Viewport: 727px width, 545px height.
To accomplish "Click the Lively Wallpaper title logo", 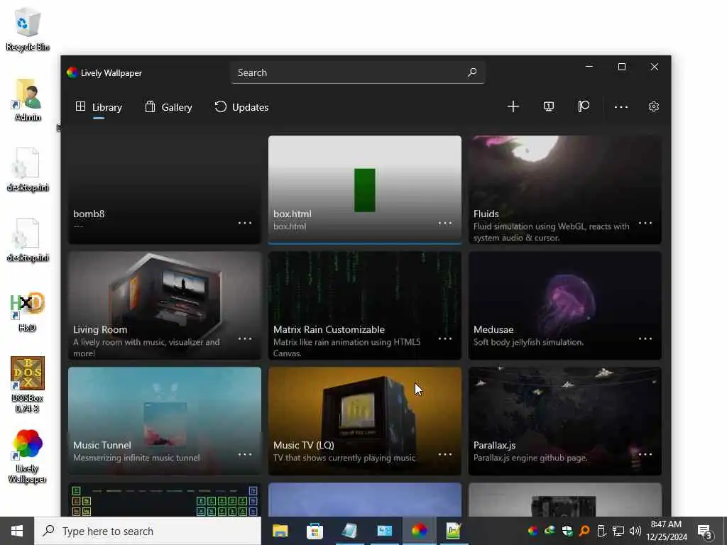I will (x=72, y=72).
